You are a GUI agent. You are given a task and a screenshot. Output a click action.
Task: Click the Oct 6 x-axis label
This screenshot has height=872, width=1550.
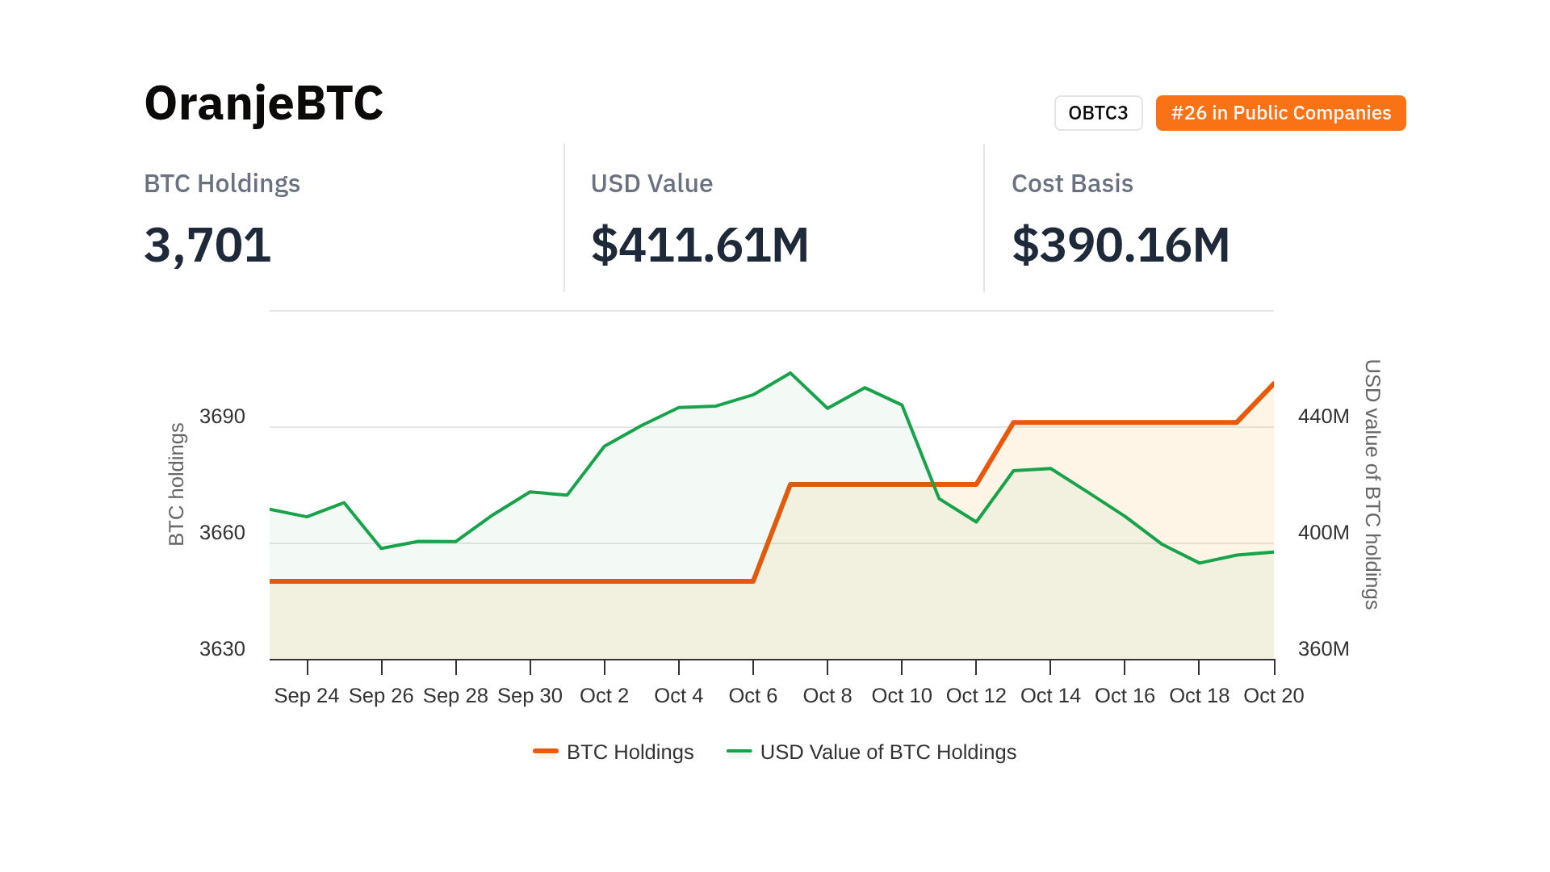point(752,695)
